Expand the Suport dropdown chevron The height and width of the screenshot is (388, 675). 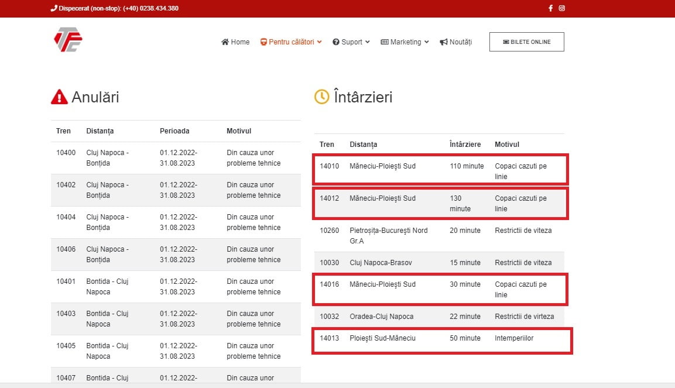point(367,42)
